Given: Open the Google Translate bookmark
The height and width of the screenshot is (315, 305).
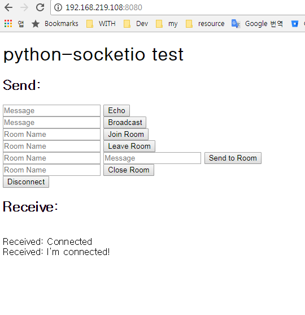Looking at the screenshot, I should [257, 24].
